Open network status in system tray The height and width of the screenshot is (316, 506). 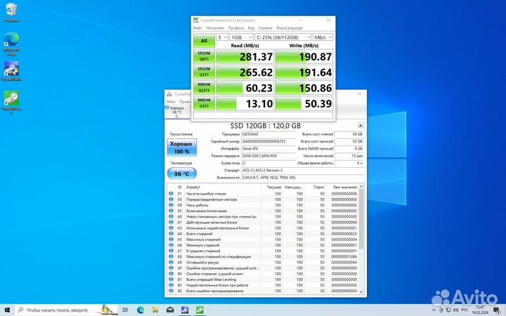tap(448, 310)
